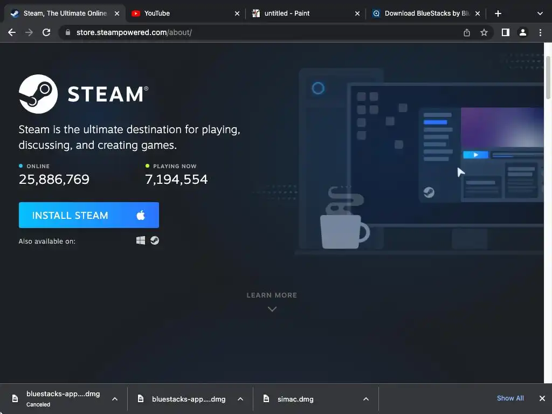This screenshot has width=552, height=414.
Task: Bookmark this page with the star
Action: (x=484, y=32)
